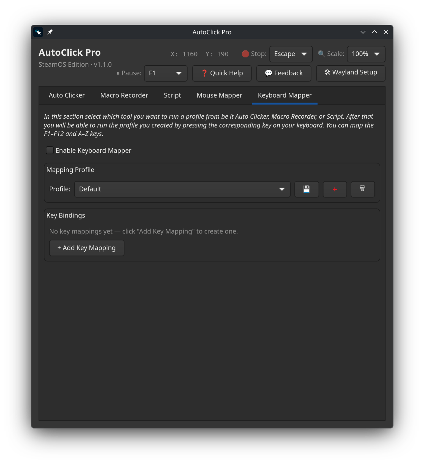Expand the Profile dropdown showing Default

click(182, 189)
